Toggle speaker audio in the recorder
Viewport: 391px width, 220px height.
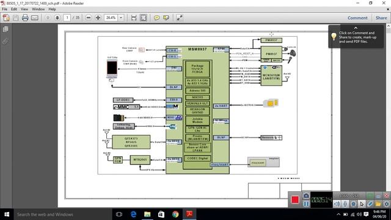click(337, 204)
